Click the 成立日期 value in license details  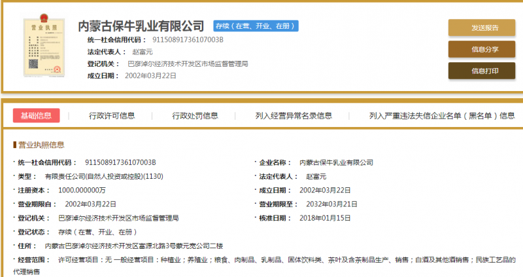tap(325, 191)
